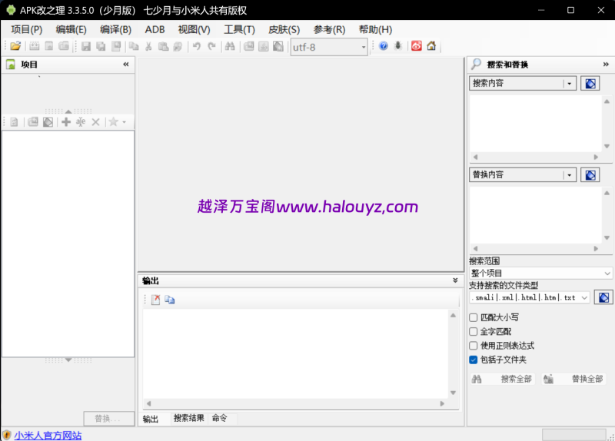615x441 pixels.
Task: Open the star icon dropdown arrow
Action: click(x=124, y=122)
